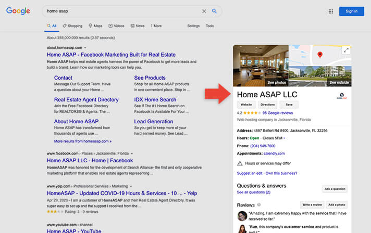Click Write a review button

coord(312,205)
